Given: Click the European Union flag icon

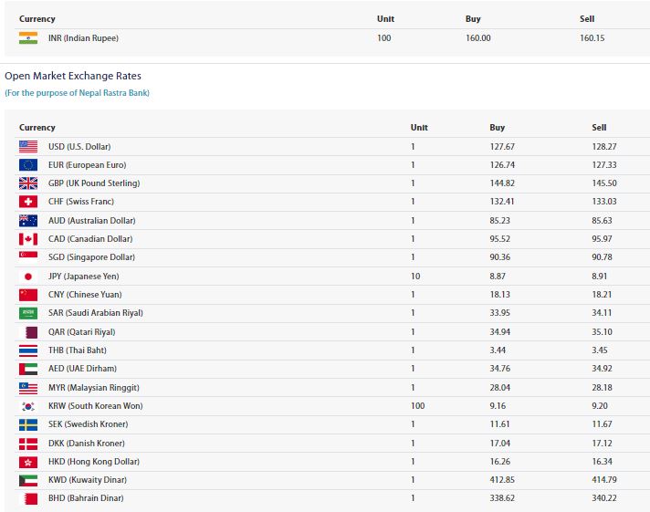Looking at the screenshot, I should coord(28,165).
